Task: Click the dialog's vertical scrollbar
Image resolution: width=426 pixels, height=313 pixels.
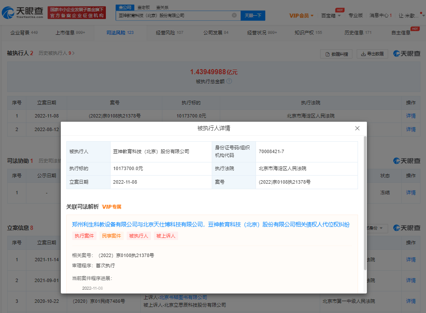Action: [x=365, y=203]
